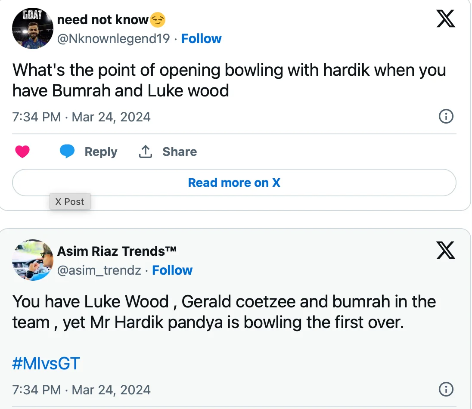Click the first tweet's 7:34 PM timestamp
Viewport: 472px width, 409px height.
click(37, 117)
